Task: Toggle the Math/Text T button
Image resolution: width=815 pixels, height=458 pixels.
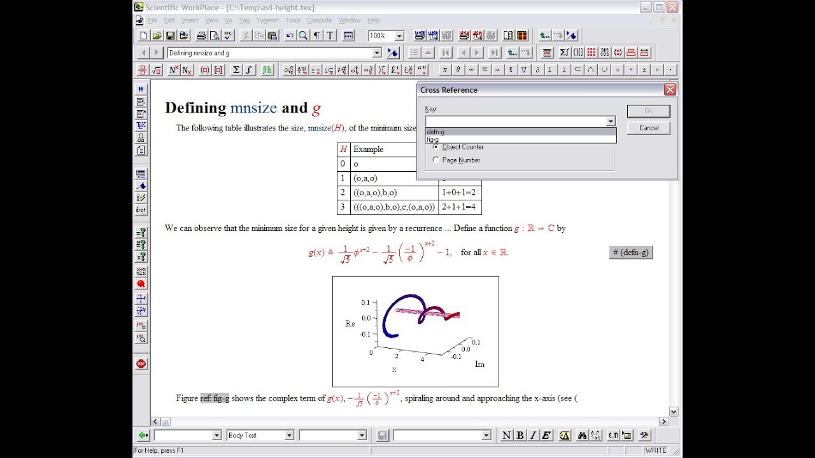Action: click(x=330, y=36)
